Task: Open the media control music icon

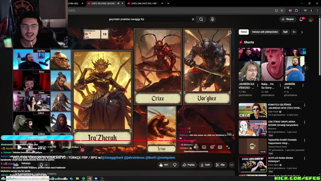Action: coord(305,11)
